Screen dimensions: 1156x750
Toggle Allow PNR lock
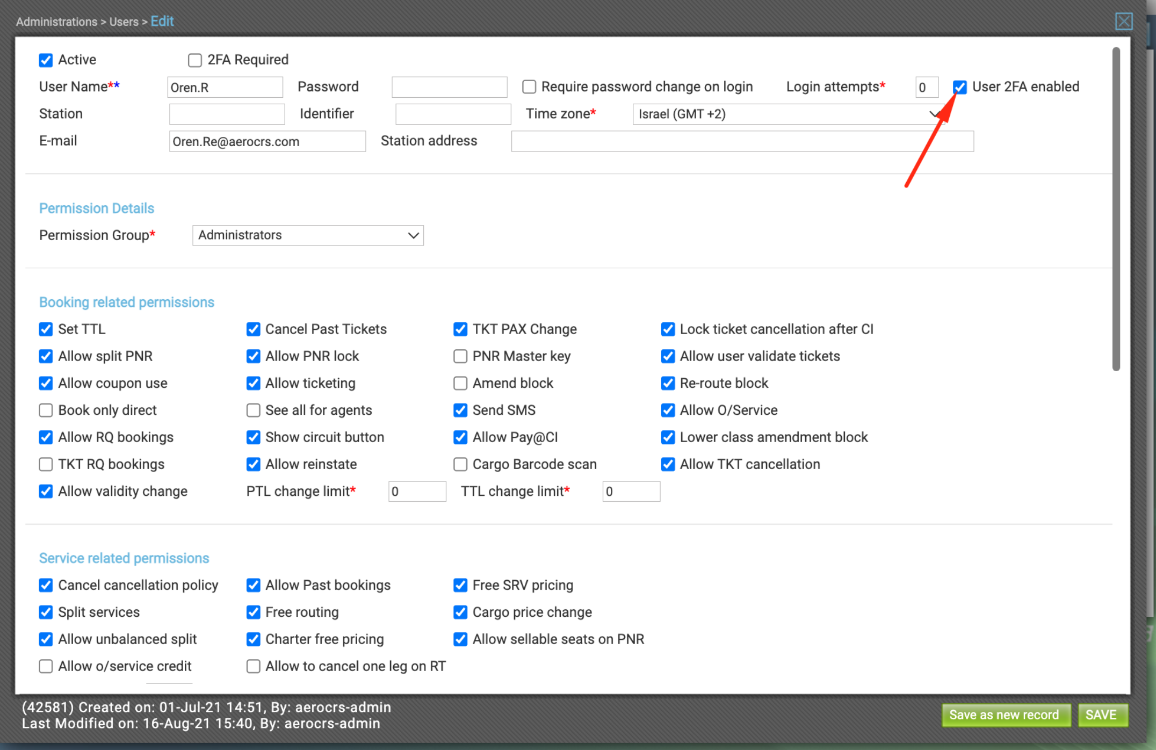click(254, 356)
